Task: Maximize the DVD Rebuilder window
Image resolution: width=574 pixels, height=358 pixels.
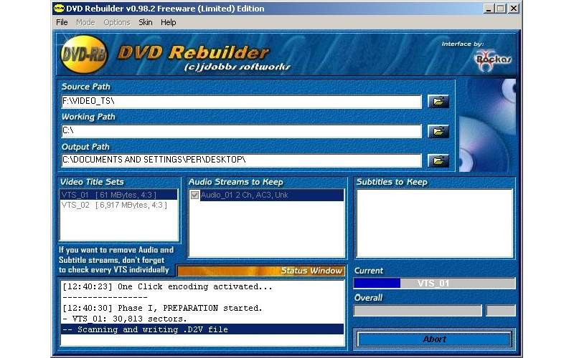Action: click(501, 9)
